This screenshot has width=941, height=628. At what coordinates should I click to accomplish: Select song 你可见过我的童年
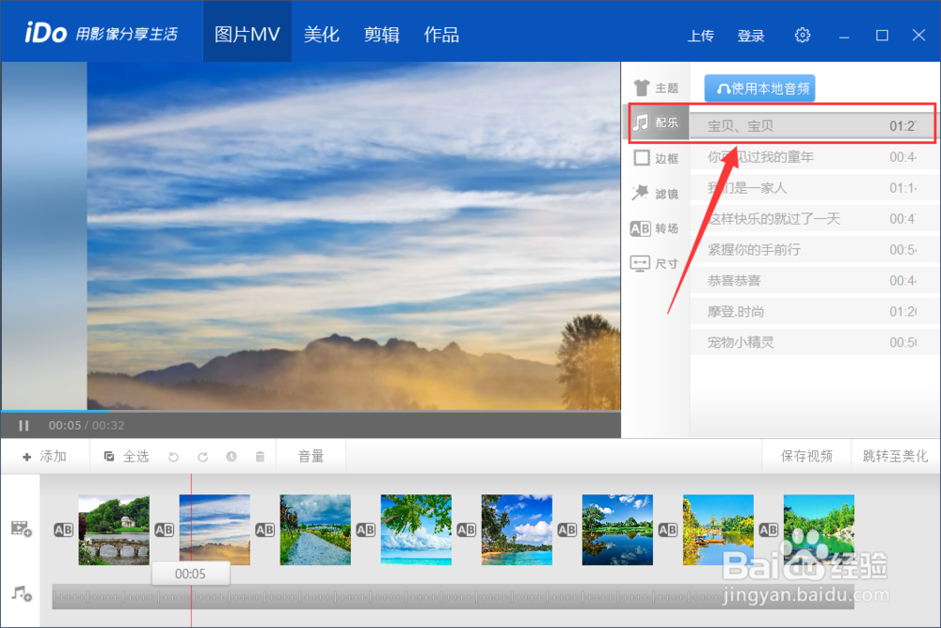click(x=815, y=157)
